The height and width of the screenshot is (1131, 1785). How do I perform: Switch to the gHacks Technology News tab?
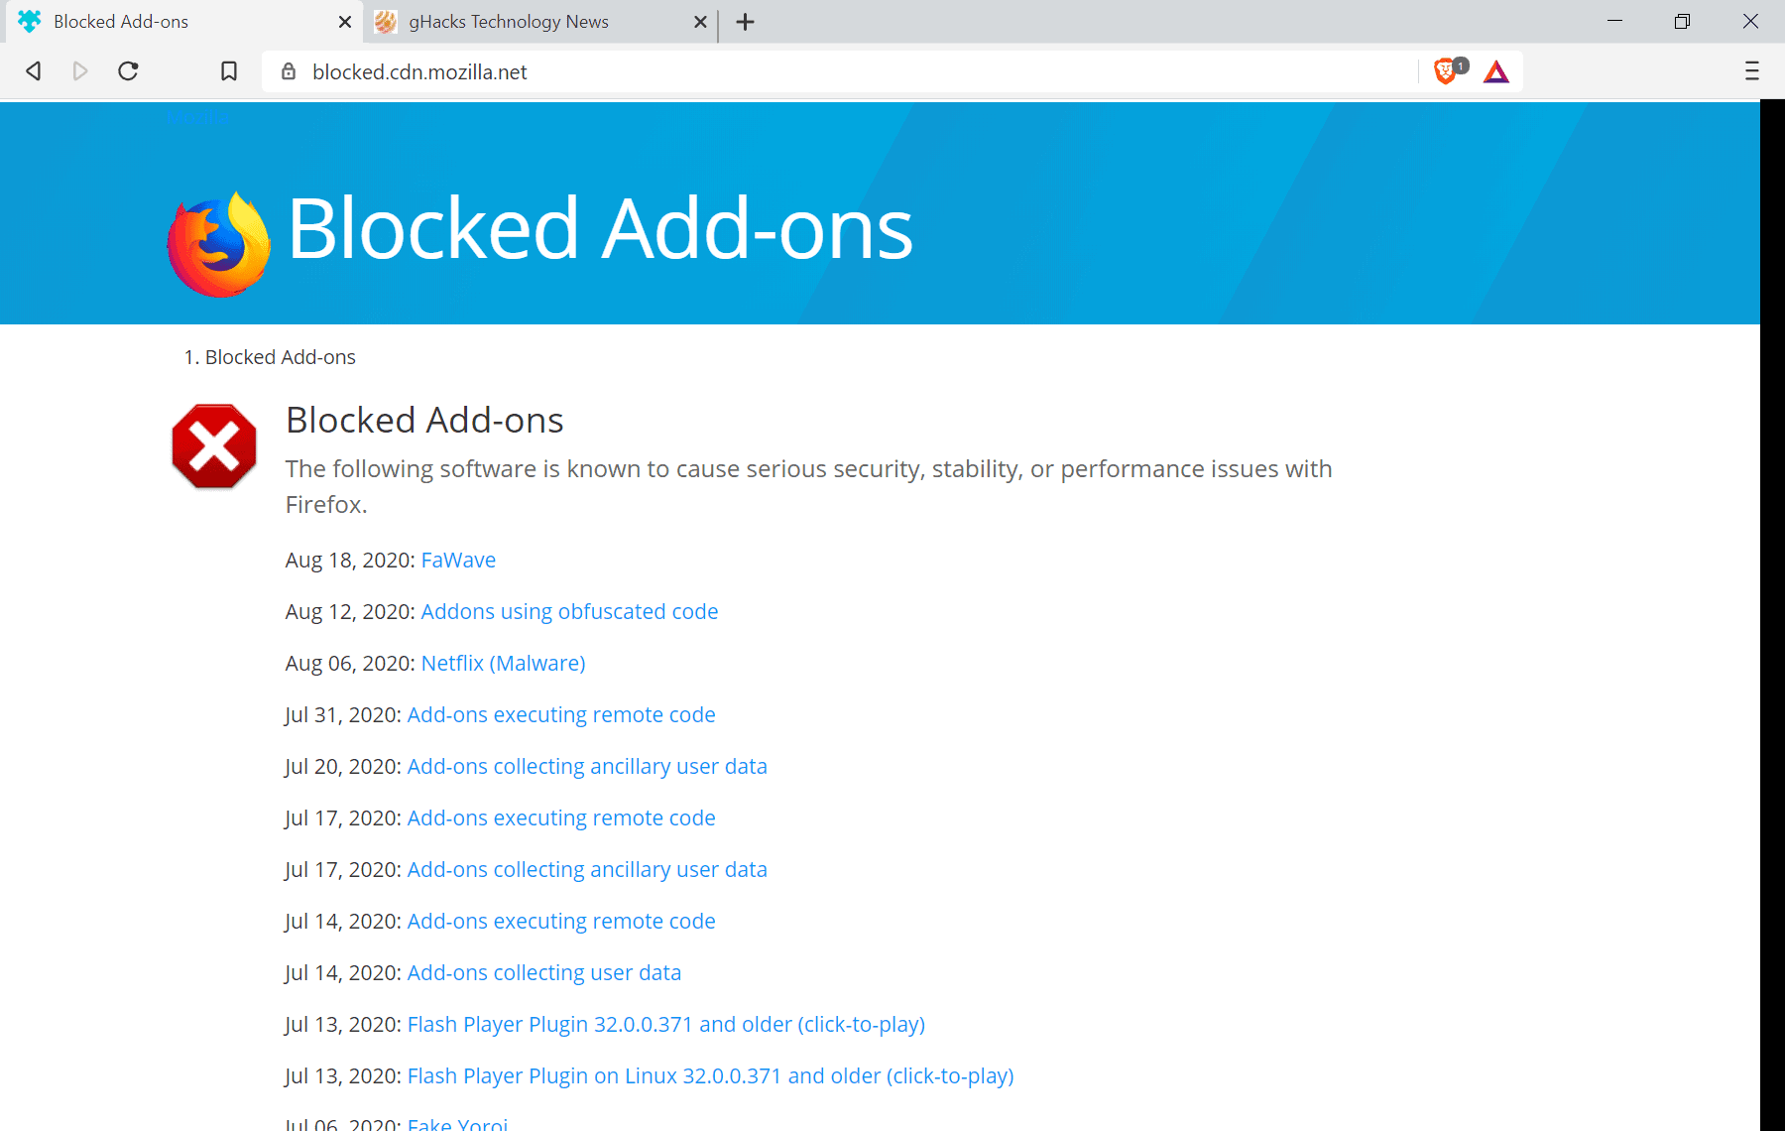coord(509,22)
